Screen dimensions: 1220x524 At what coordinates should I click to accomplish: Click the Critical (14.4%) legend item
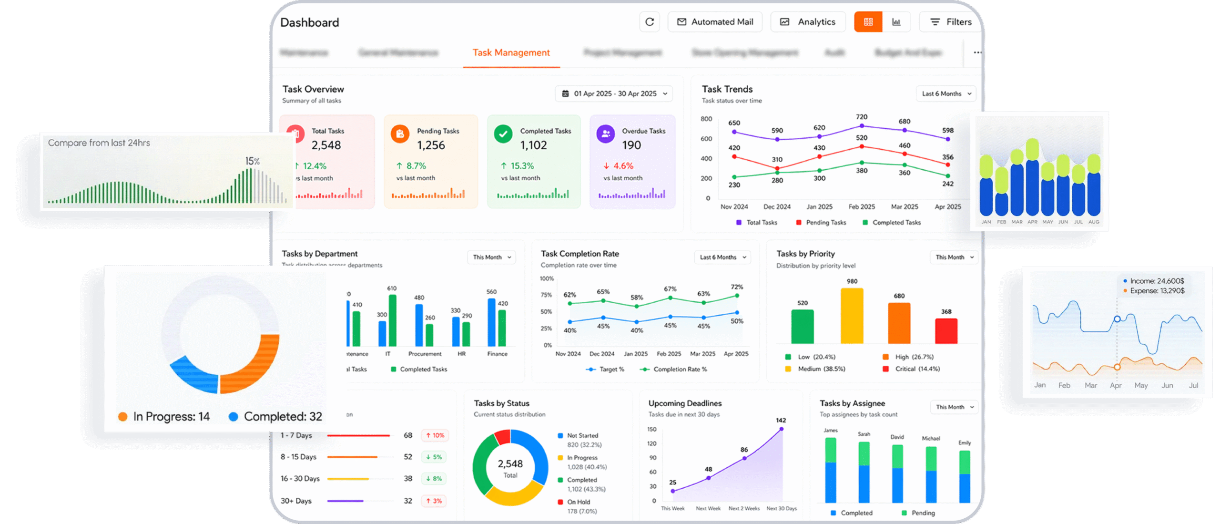tap(911, 369)
